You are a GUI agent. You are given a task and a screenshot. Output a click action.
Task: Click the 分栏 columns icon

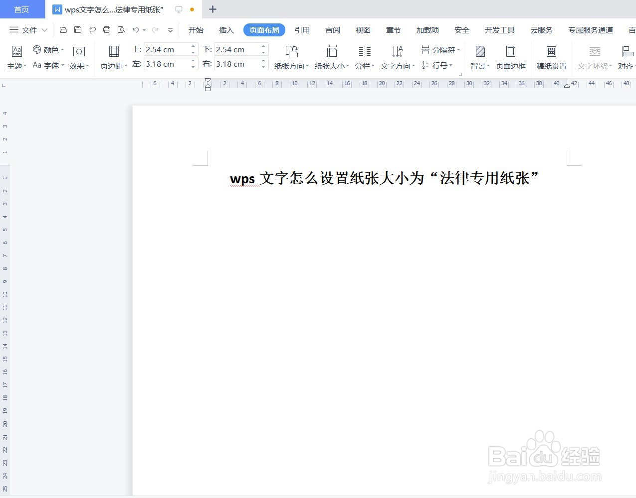coord(365,51)
